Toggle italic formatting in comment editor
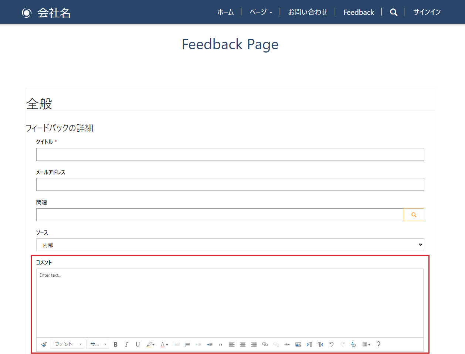 [x=126, y=344]
